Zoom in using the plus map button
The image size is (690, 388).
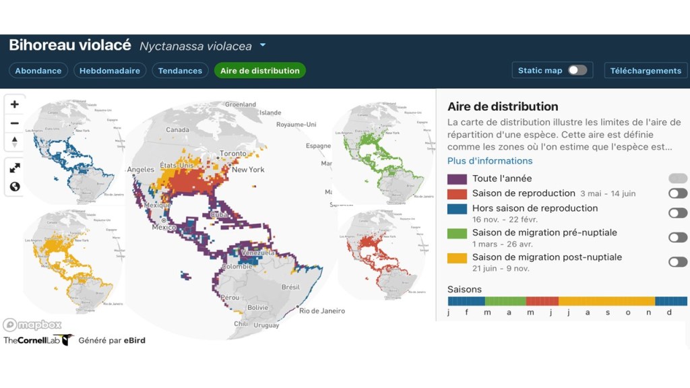click(14, 104)
